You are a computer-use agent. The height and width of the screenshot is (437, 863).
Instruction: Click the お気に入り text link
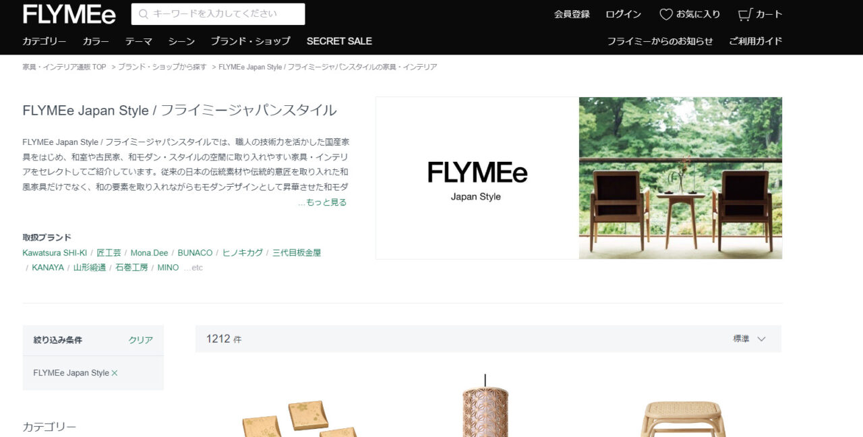(x=698, y=14)
